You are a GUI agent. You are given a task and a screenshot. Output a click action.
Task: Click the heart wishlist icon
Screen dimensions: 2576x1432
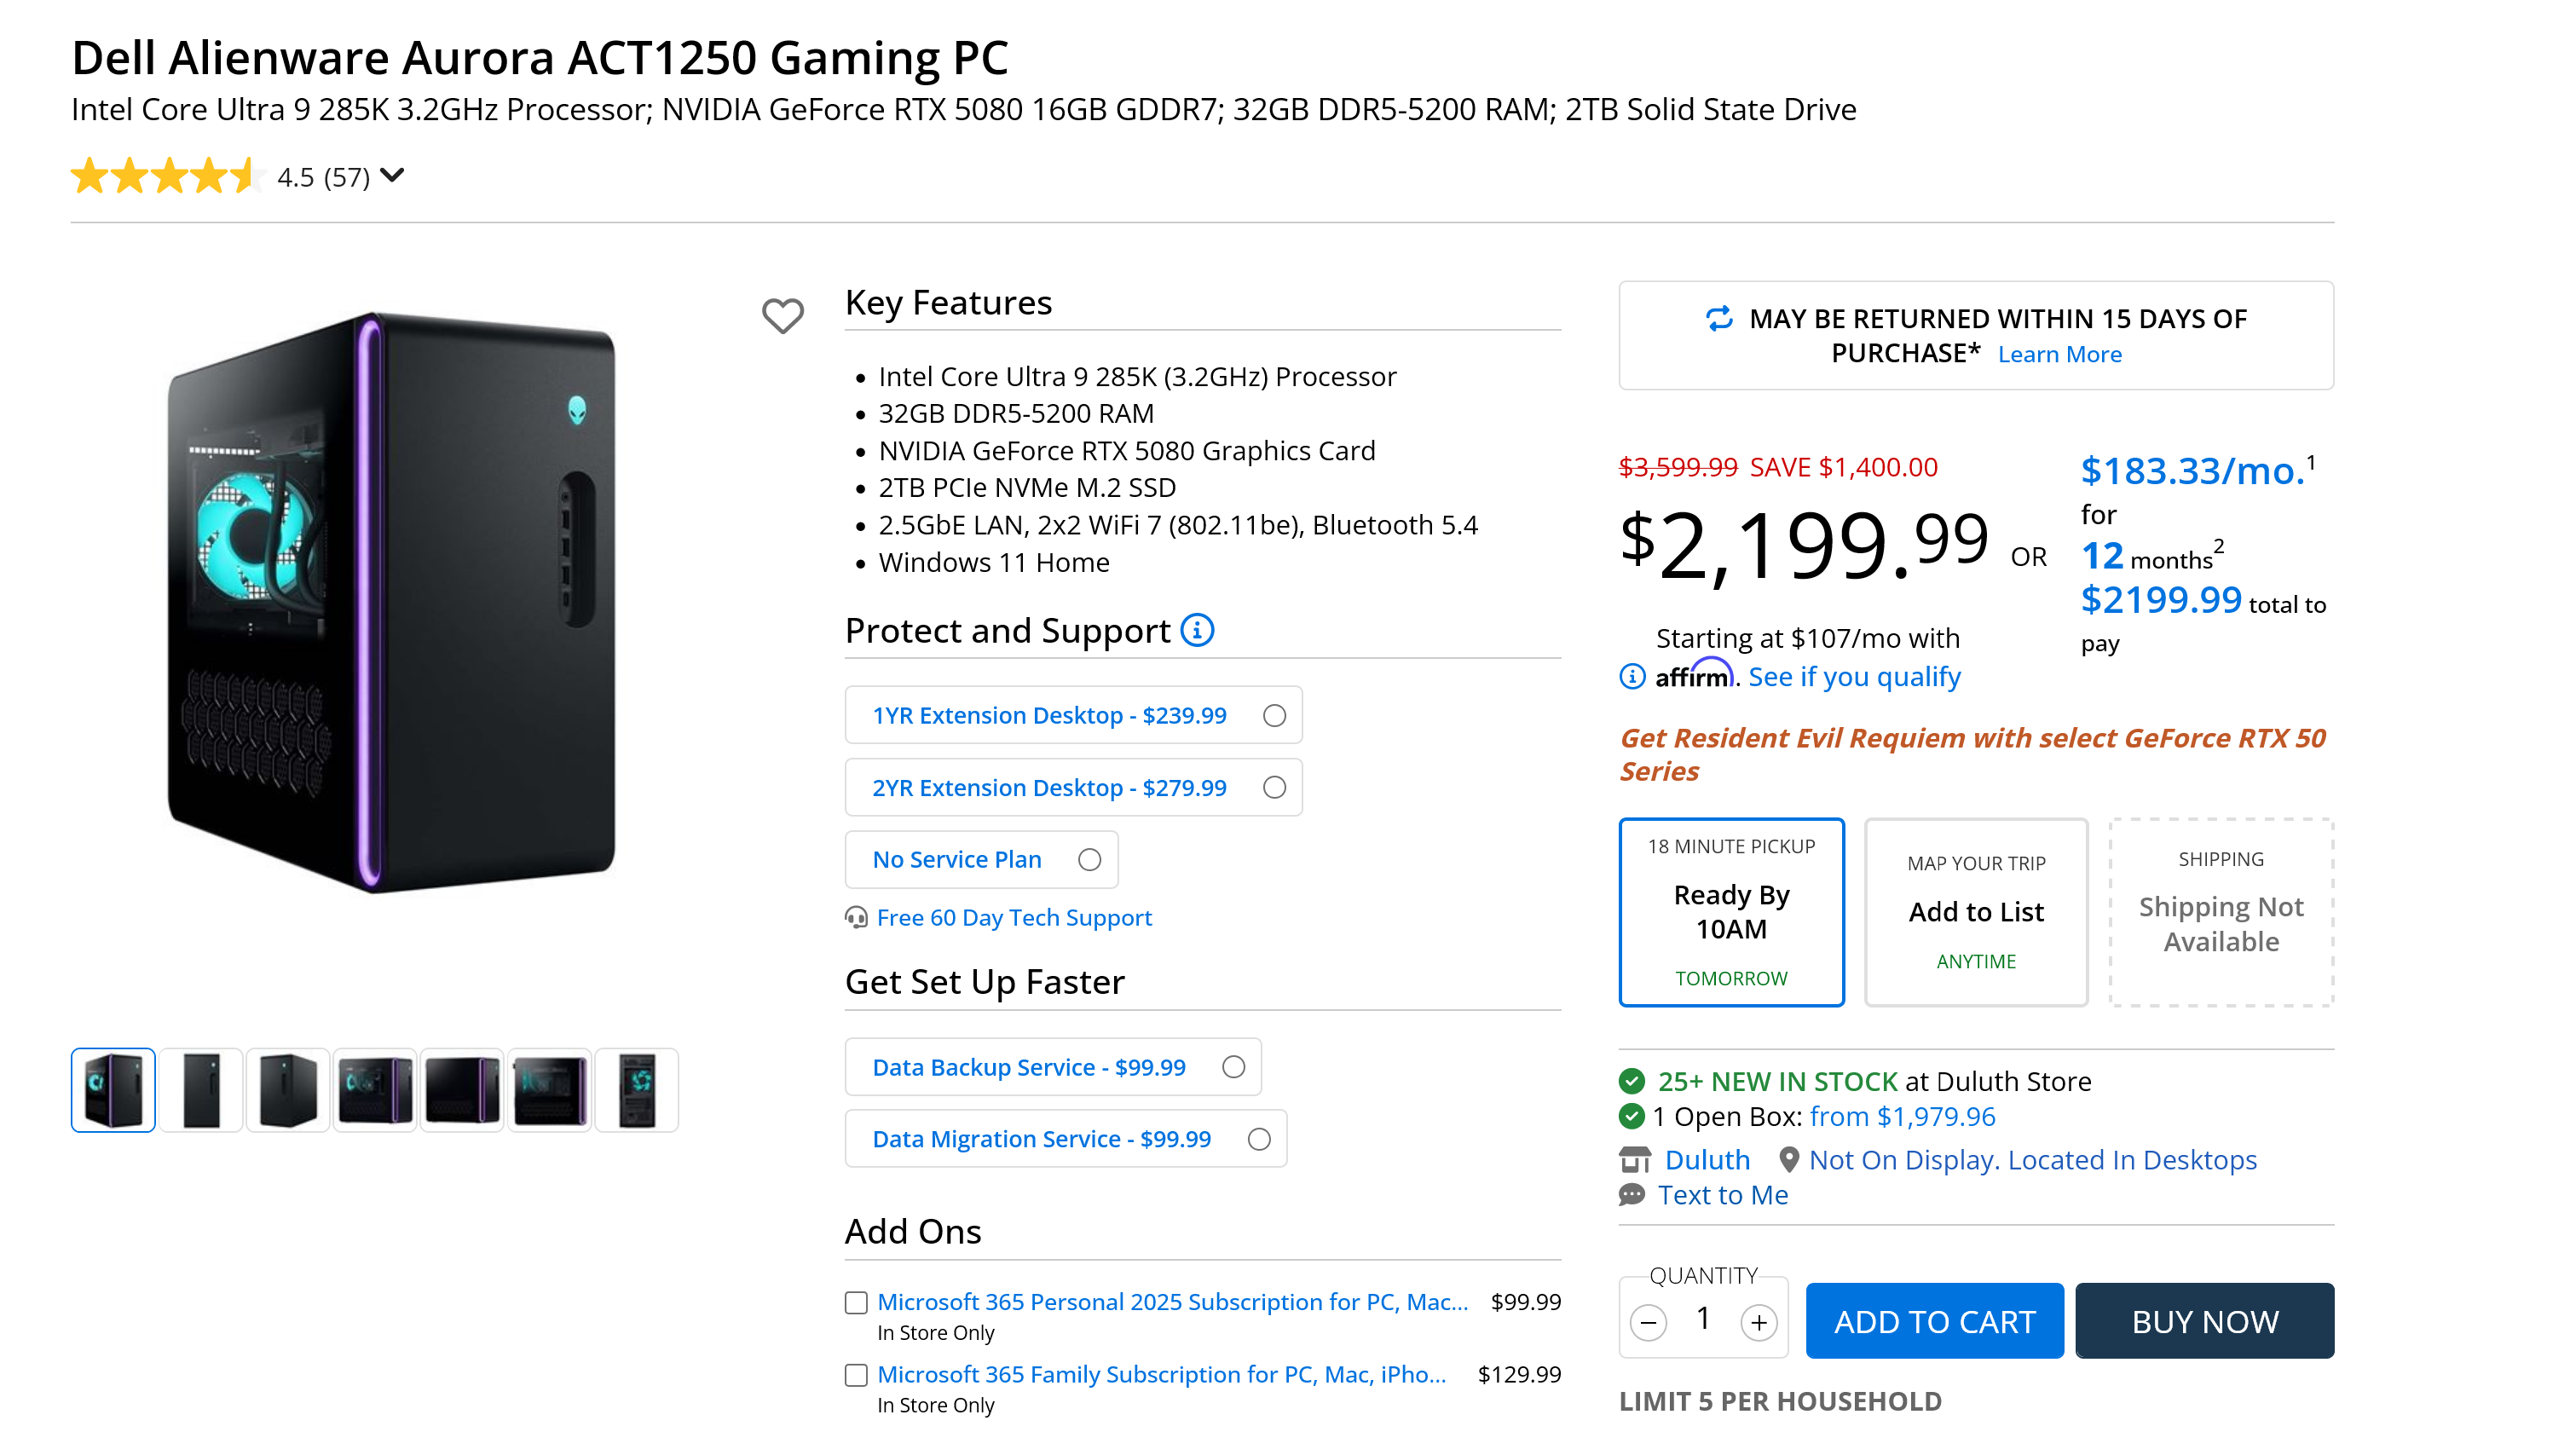click(782, 316)
